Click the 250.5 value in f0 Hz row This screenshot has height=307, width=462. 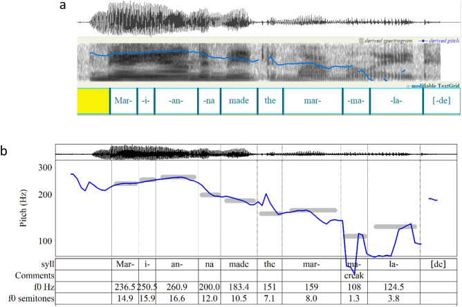[147, 287]
